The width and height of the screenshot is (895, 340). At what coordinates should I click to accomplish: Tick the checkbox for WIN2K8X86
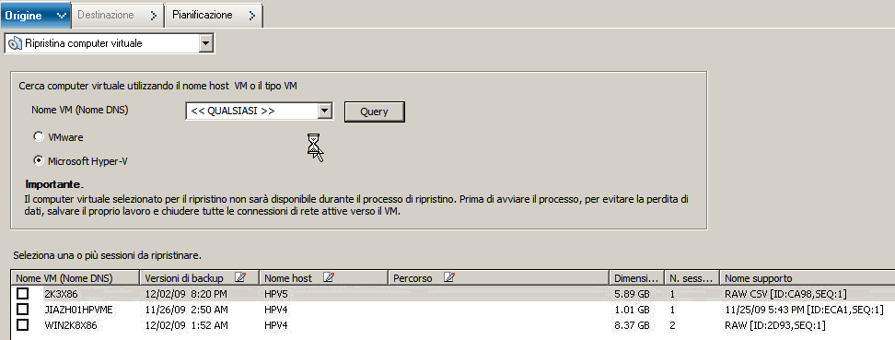[22, 324]
